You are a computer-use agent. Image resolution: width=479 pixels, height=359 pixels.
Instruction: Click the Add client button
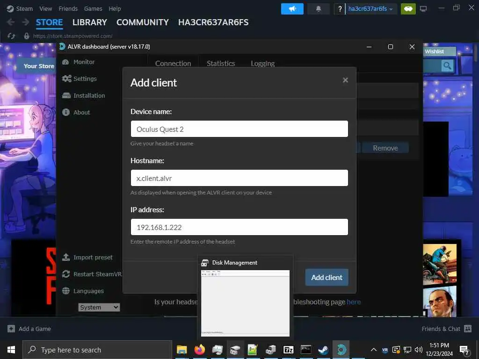click(x=327, y=277)
